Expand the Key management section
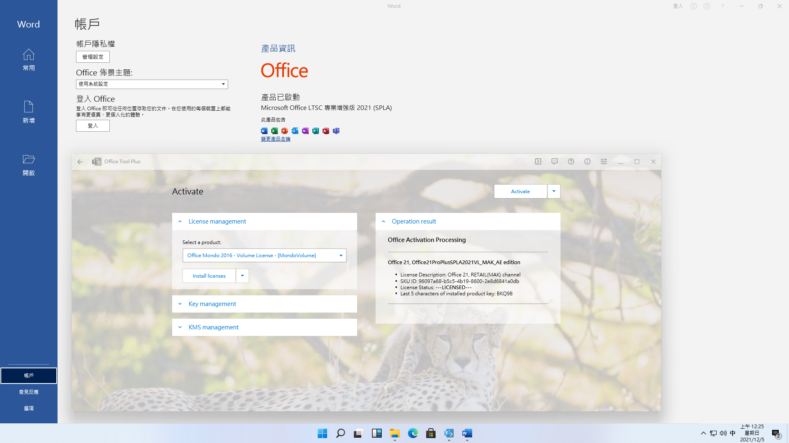The height and width of the screenshot is (443, 789). (x=265, y=304)
